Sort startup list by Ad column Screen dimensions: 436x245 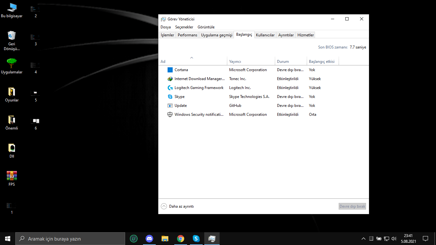pos(163,62)
